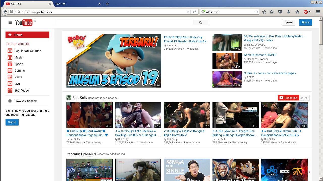The image size is (323, 181).
Task: Open Cubrir las canas con cascara video
Action: tap(270, 73)
